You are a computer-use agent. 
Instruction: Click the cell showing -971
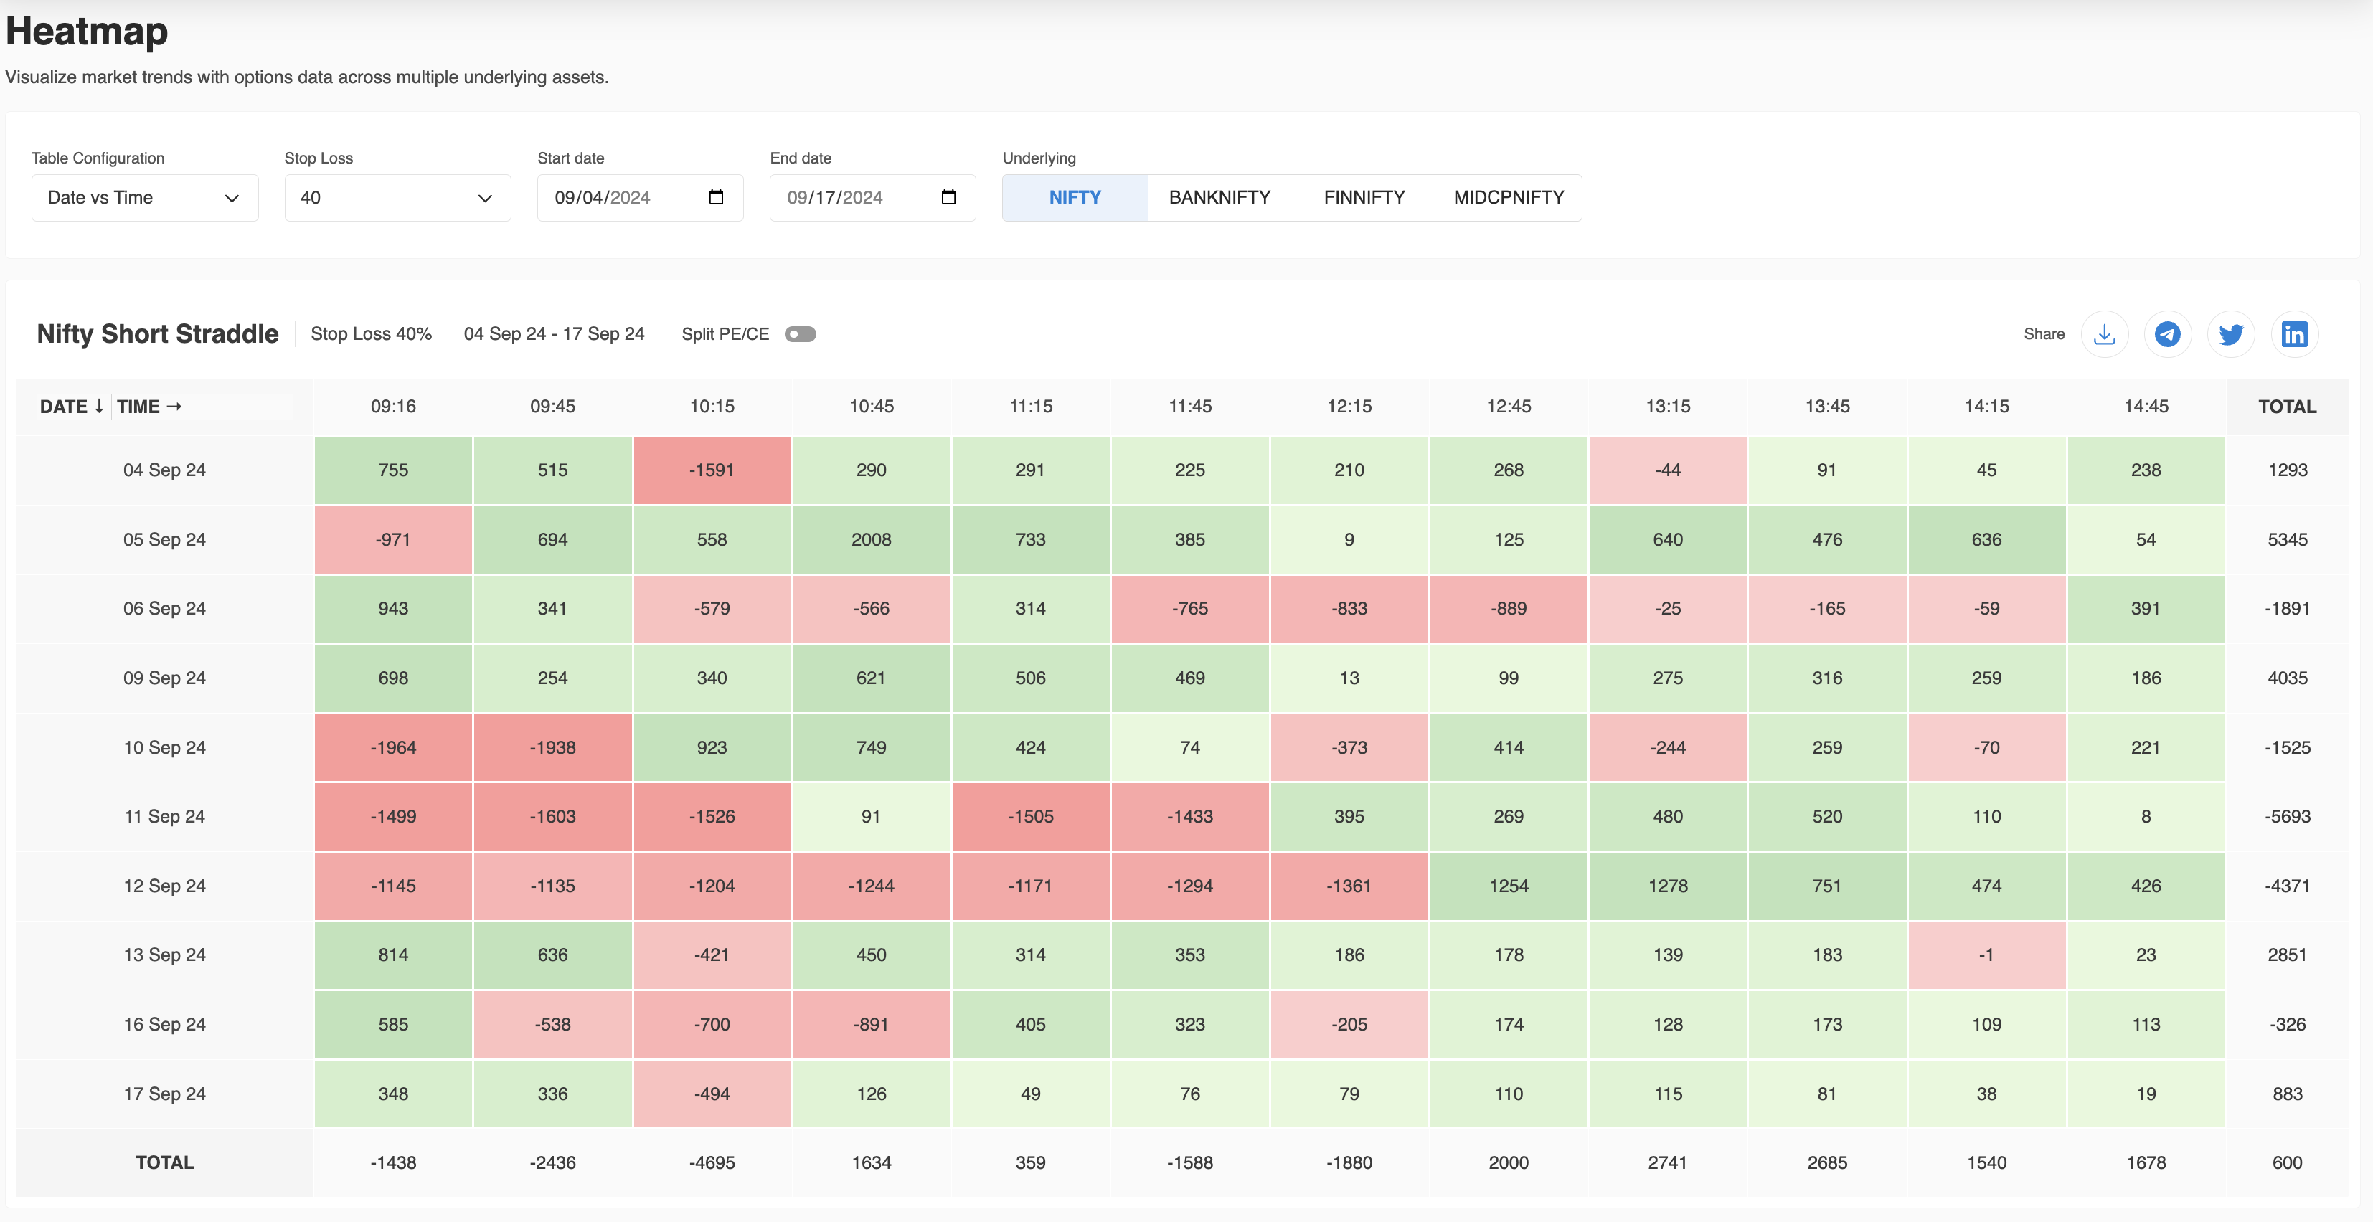point(393,539)
